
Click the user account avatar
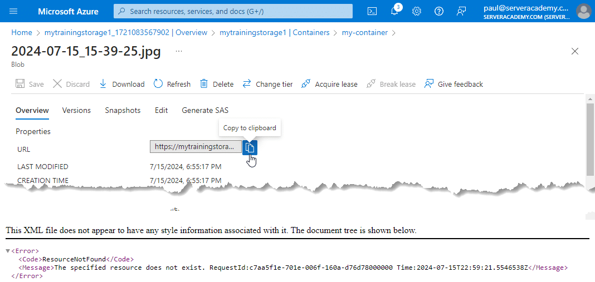coord(583,11)
